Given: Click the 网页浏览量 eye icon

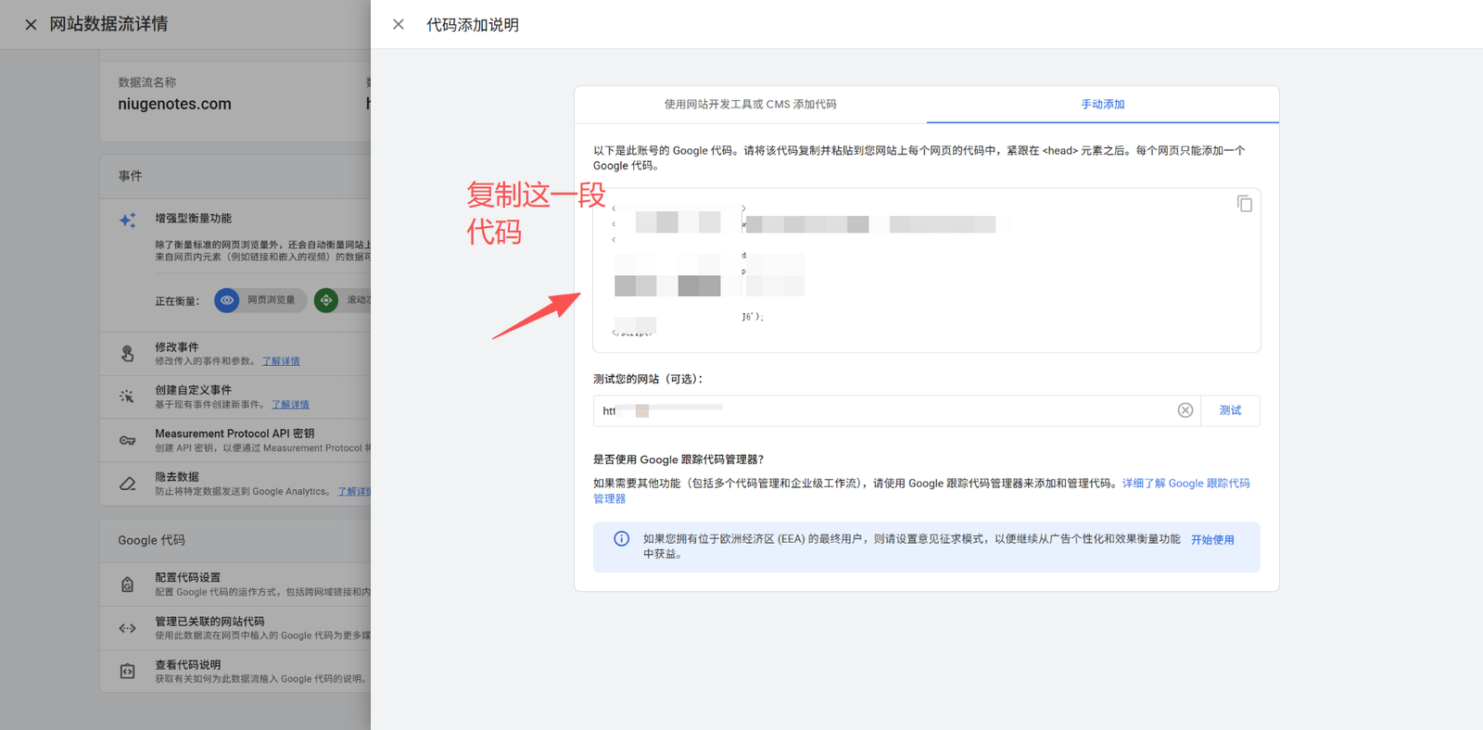Looking at the screenshot, I should (x=227, y=300).
